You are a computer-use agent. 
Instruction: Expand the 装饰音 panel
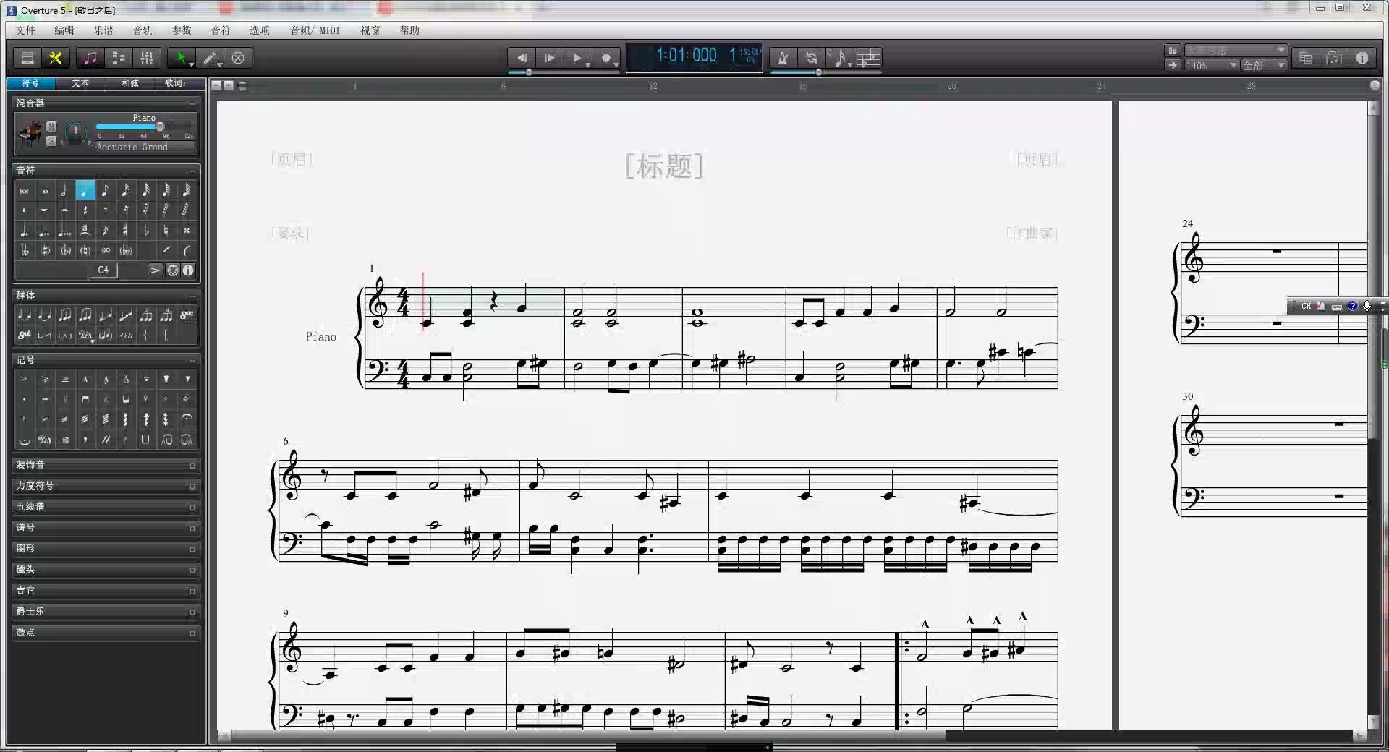[x=106, y=465]
